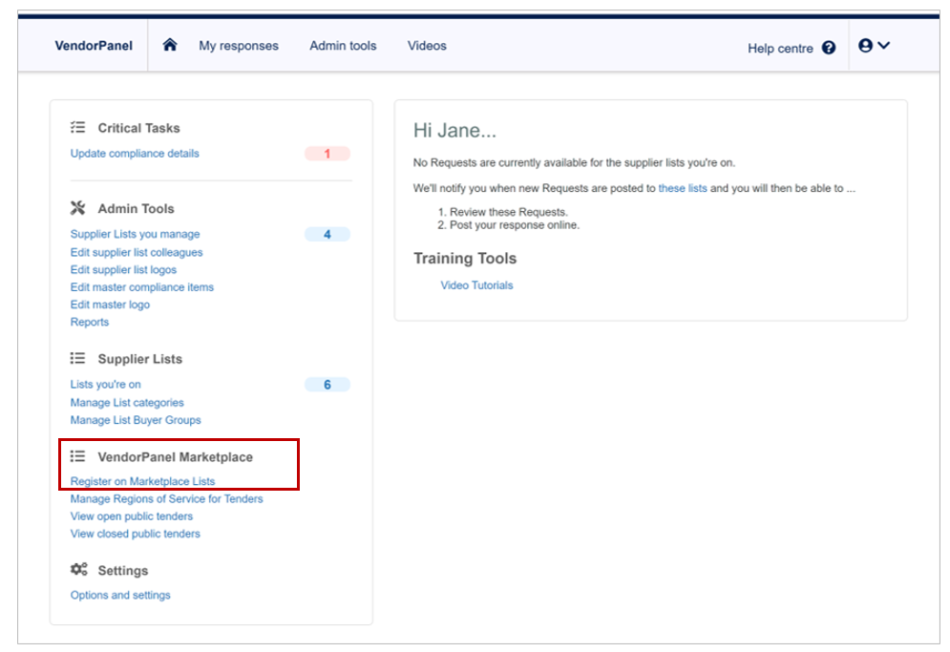Open the My responses menu

click(239, 46)
